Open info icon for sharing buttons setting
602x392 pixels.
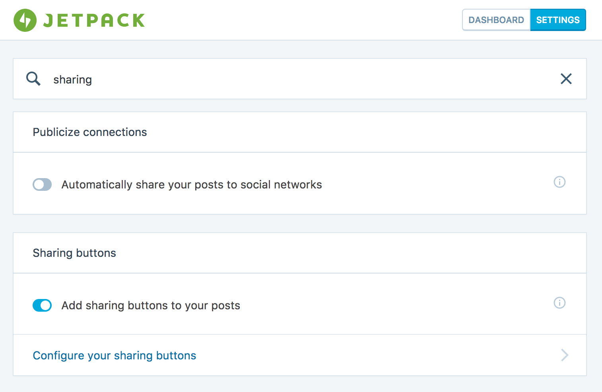click(559, 303)
